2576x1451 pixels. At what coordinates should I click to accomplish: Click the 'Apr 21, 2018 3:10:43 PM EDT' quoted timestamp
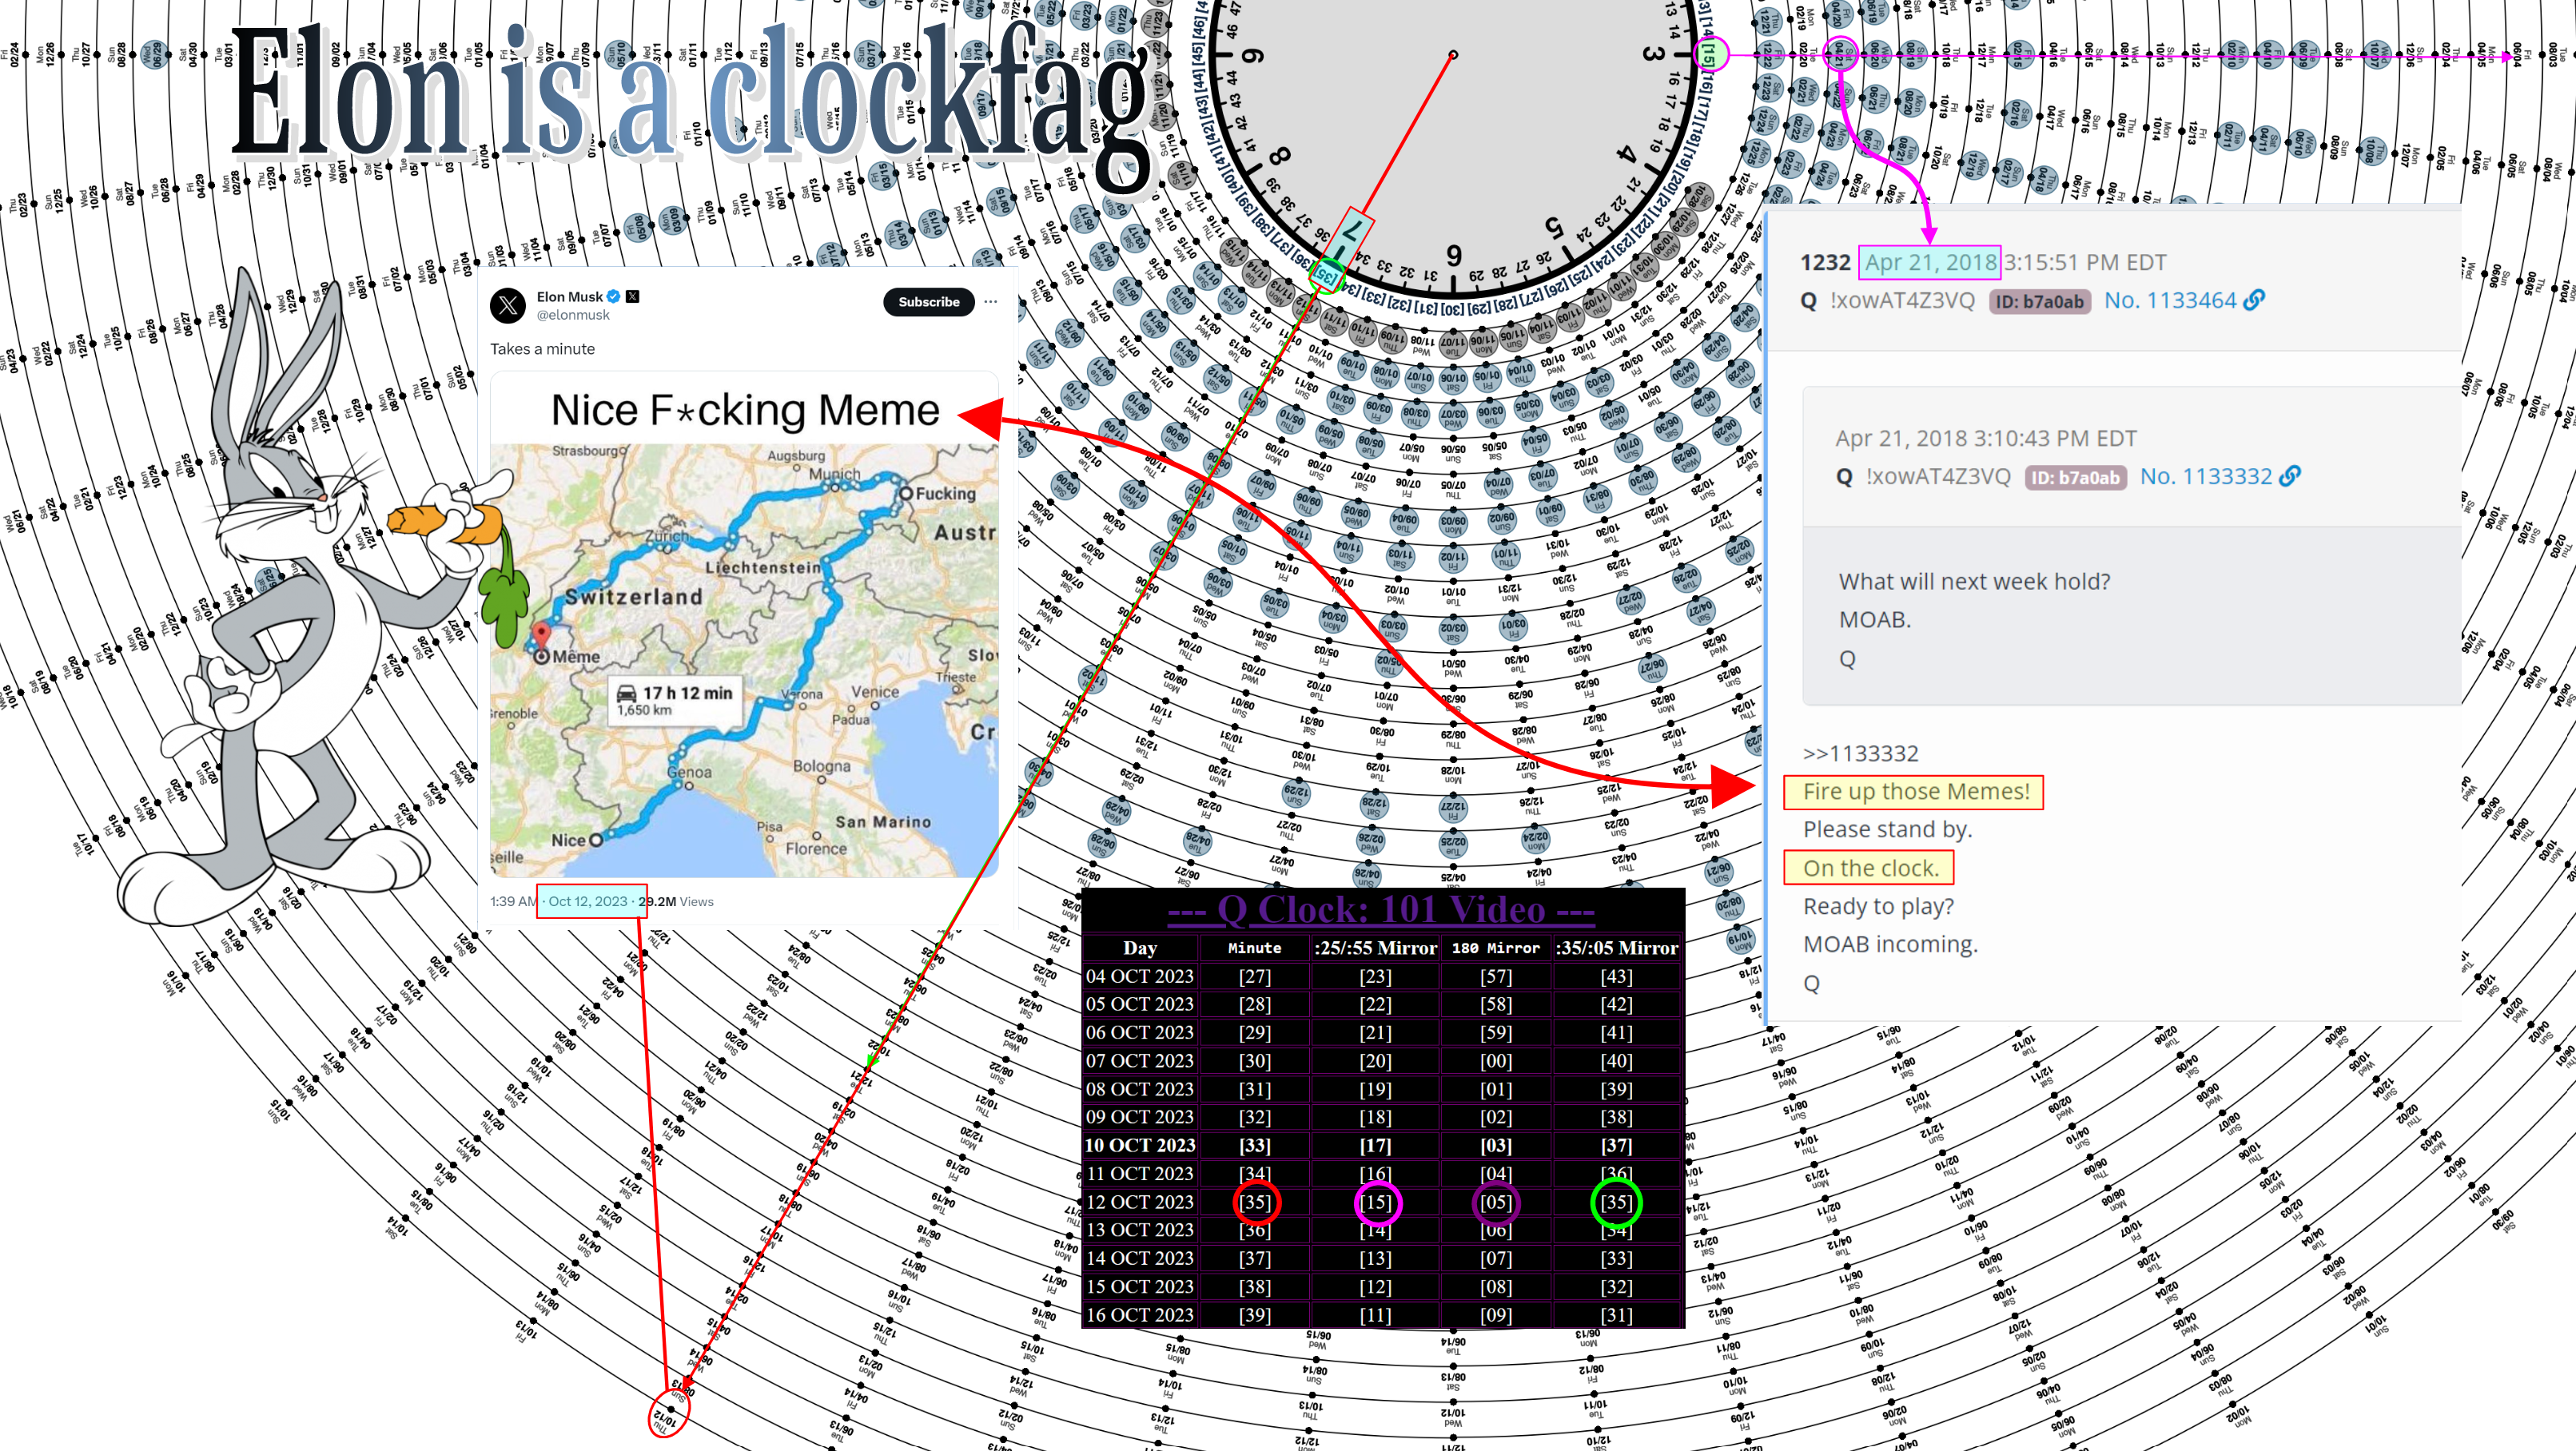[1986, 438]
